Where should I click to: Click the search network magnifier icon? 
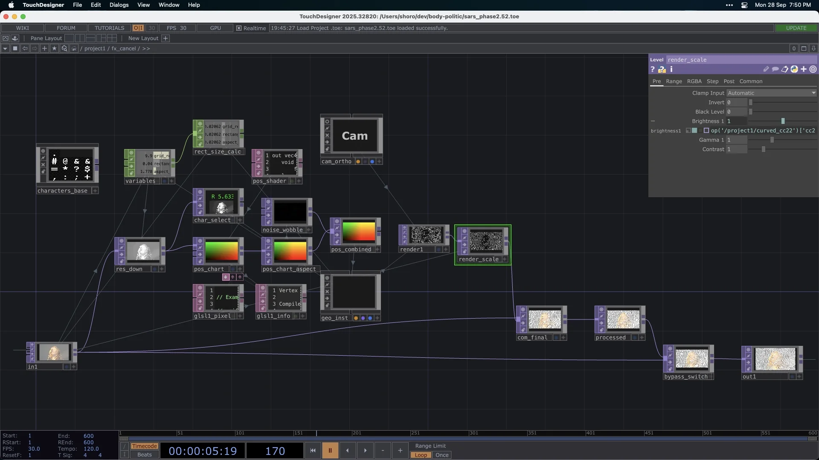coord(64,49)
